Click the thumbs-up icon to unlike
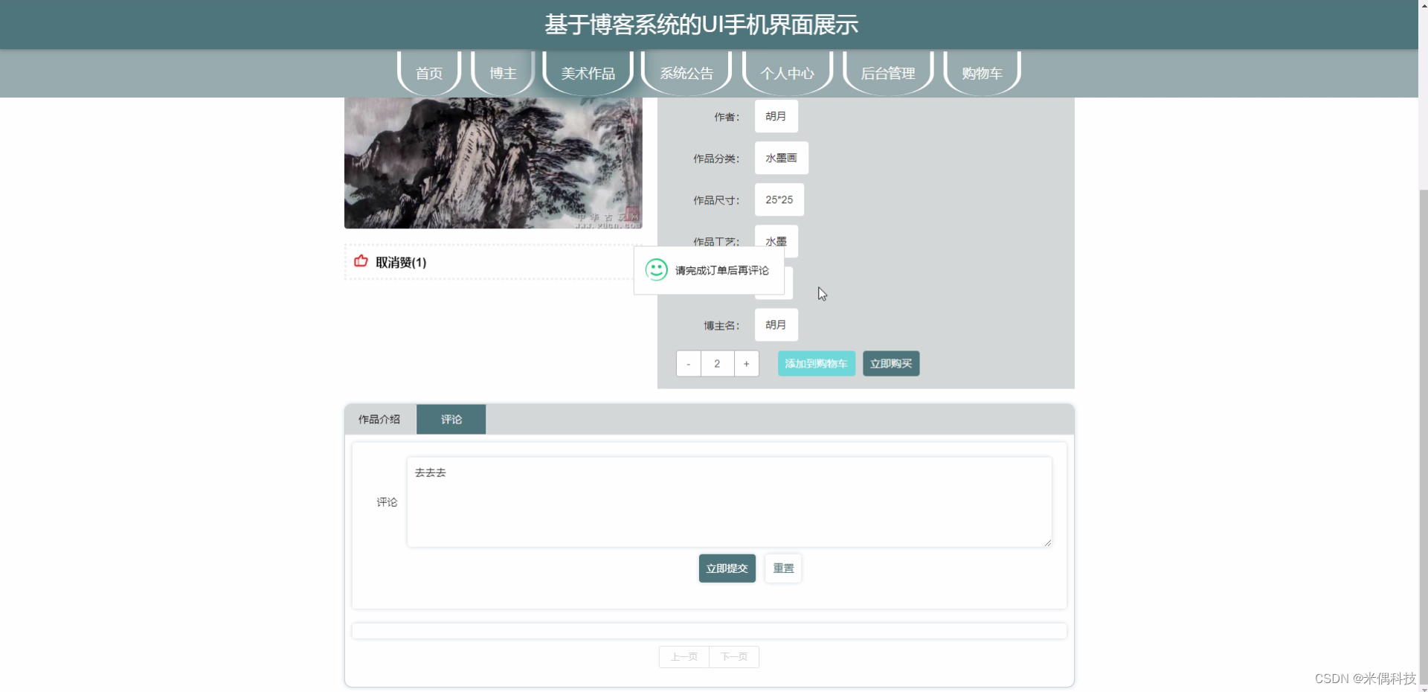This screenshot has width=1428, height=692. pos(360,262)
